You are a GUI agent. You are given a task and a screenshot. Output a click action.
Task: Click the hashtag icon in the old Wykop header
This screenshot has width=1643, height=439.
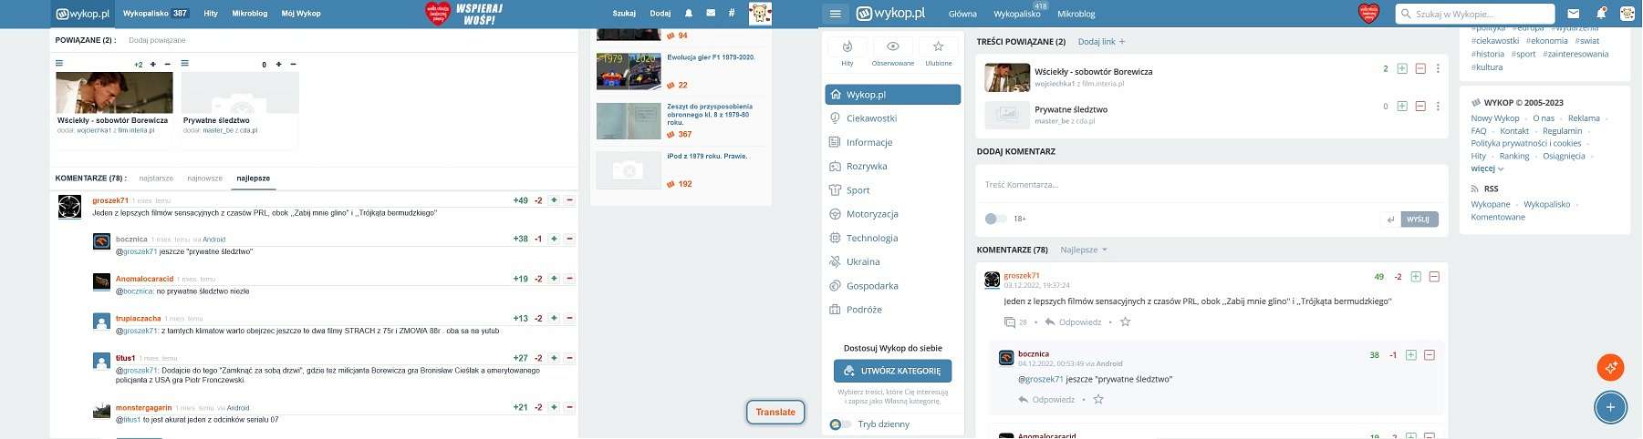point(732,14)
